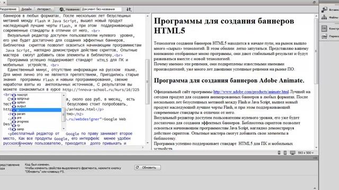The width and height of the screenshot is (339, 190).
Task: Click the code pane scroll-up arrow
Action: click(x=148, y=16)
